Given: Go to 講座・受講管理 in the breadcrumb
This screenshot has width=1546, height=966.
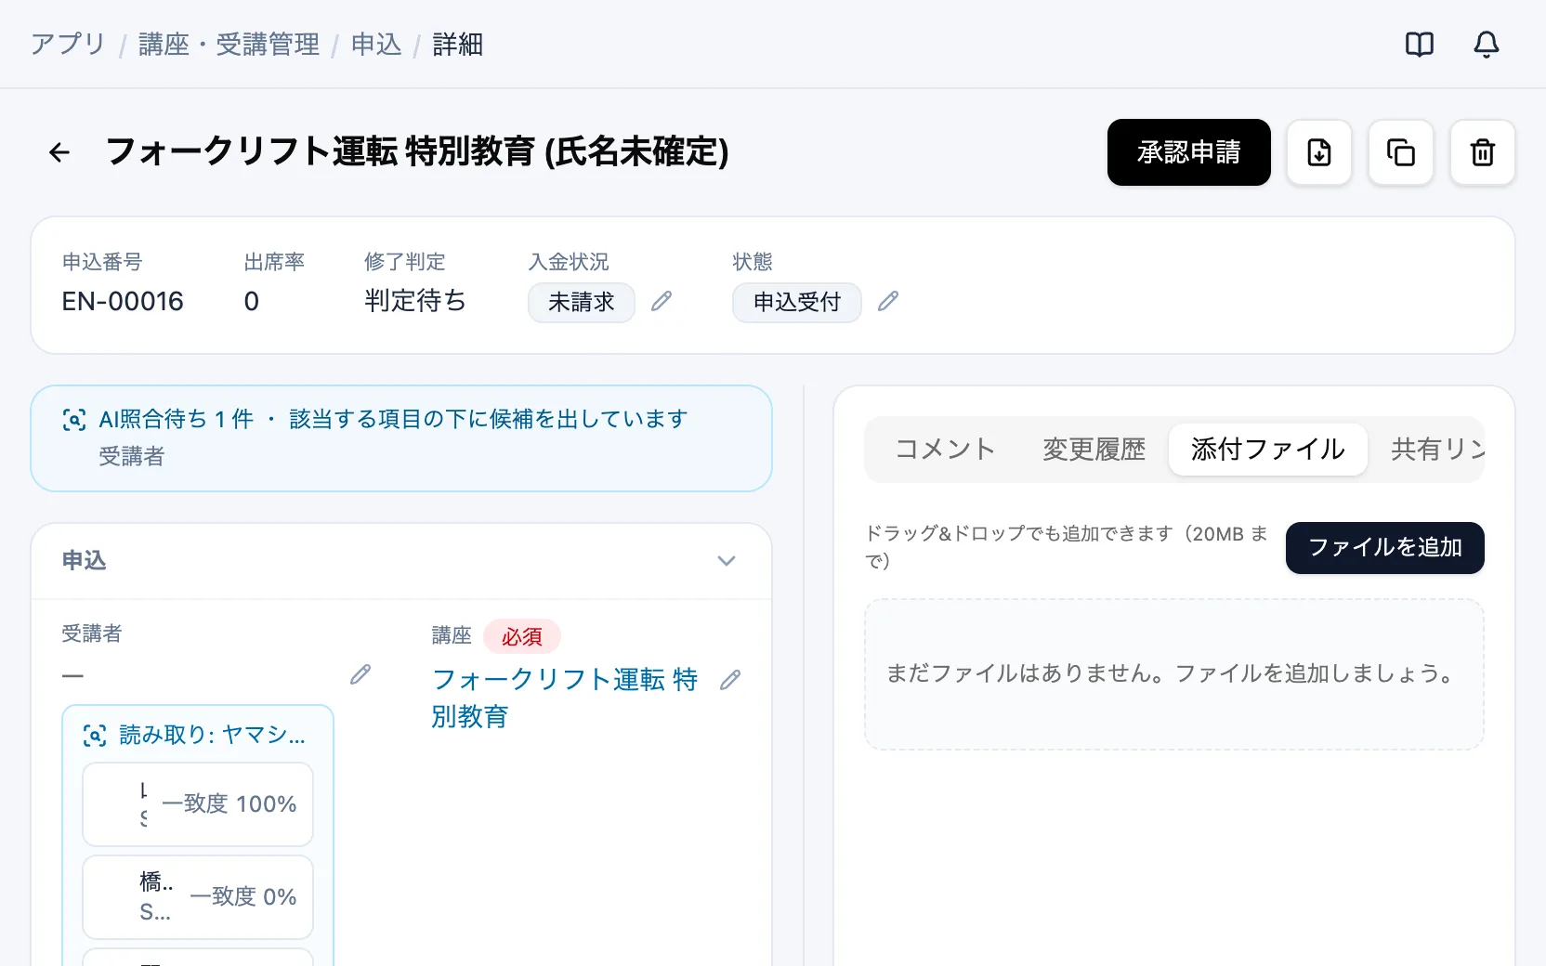Looking at the screenshot, I should [229, 44].
